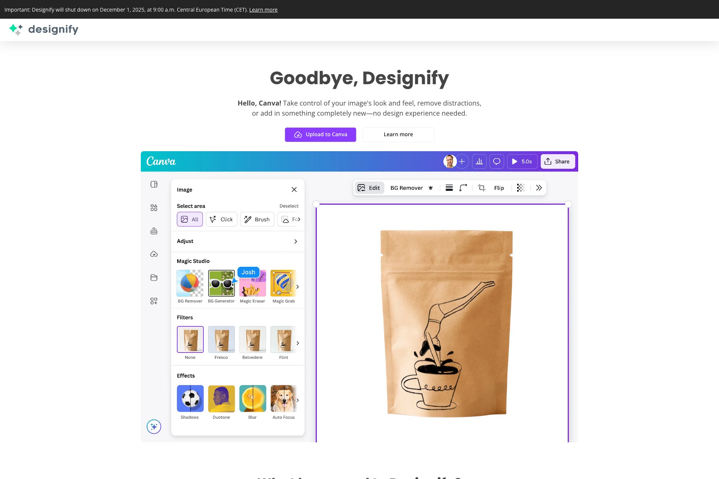Select BG Remover in Magic Studio
This screenshot has height=479, width=719.
pyautogui.click(x=190, y=283)
